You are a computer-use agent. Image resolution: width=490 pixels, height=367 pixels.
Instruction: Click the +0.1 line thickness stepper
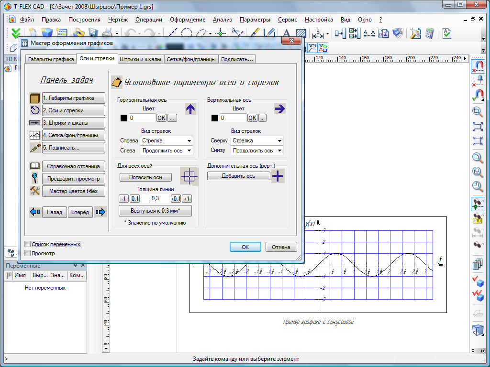coord(177,198)
